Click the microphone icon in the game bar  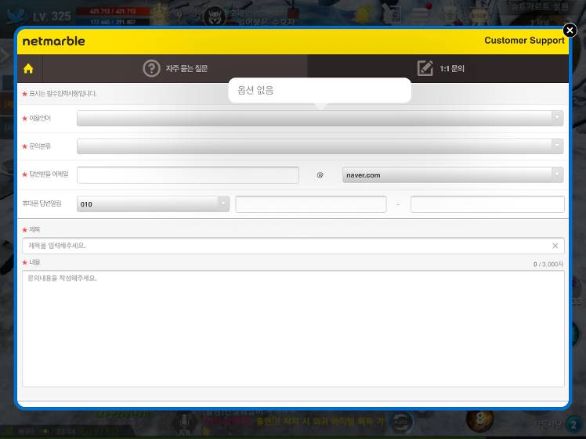[184, 422]
